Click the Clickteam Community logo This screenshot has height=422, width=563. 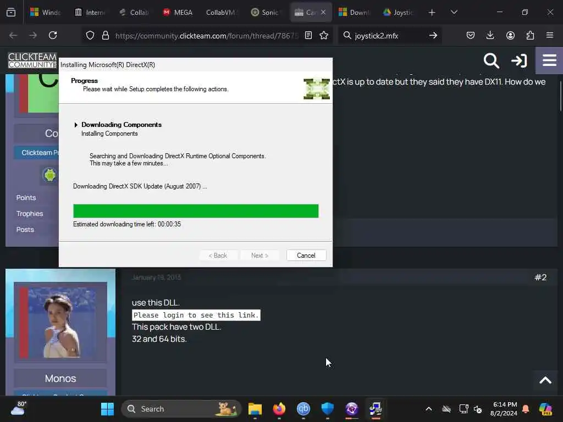click(32, 60)
